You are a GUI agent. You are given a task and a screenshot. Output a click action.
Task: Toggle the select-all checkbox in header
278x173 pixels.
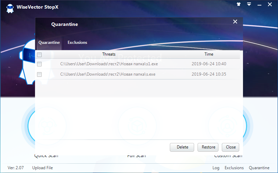click(40, 55)
